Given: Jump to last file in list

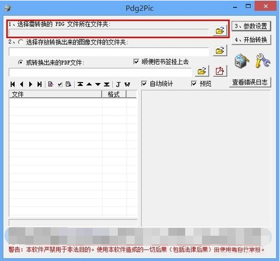Looking at the screenshot, I should point(39,84).
